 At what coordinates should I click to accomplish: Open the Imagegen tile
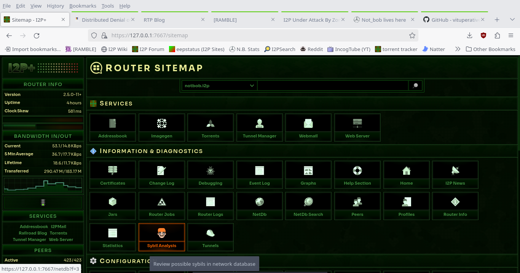(162, 128)
